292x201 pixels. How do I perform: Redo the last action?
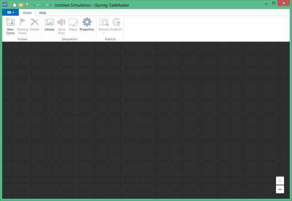click(x=43, y=5)
